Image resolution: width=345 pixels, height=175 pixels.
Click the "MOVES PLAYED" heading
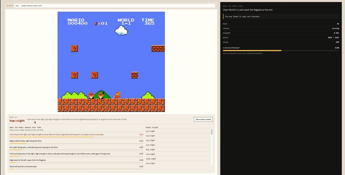tap(152, 127)
